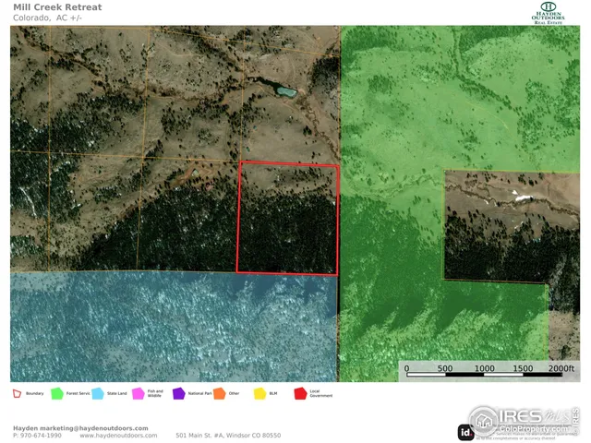The width and height of the screenshot is (591, 443).
Task: Click the purple National Park legend swatch
Action: point(178,394)
